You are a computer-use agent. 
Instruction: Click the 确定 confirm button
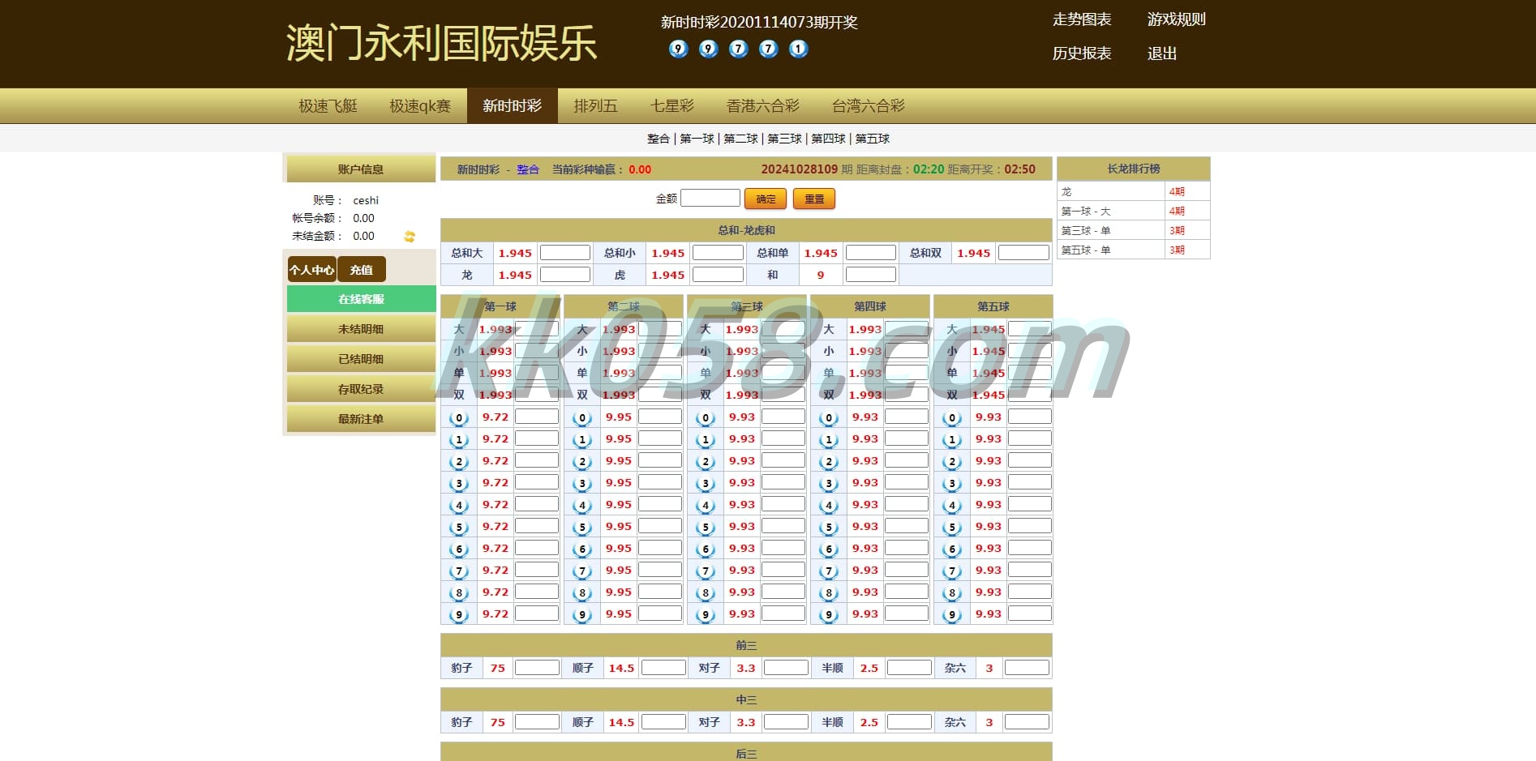(x=766, y=199)
